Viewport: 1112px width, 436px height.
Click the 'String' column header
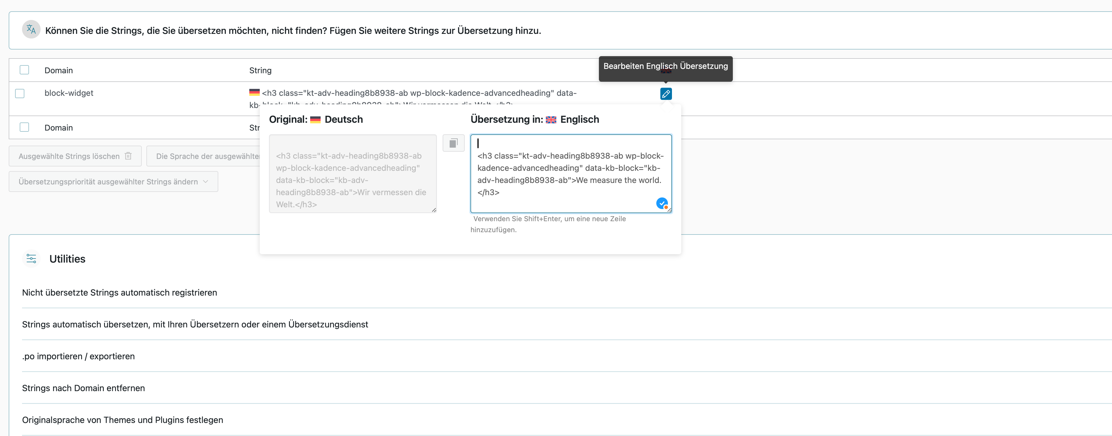pyautogui.click(x=260, y=70)
